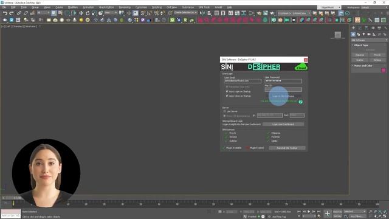Open the Hierarchy tab in command panel

click(x=366, y=28)
